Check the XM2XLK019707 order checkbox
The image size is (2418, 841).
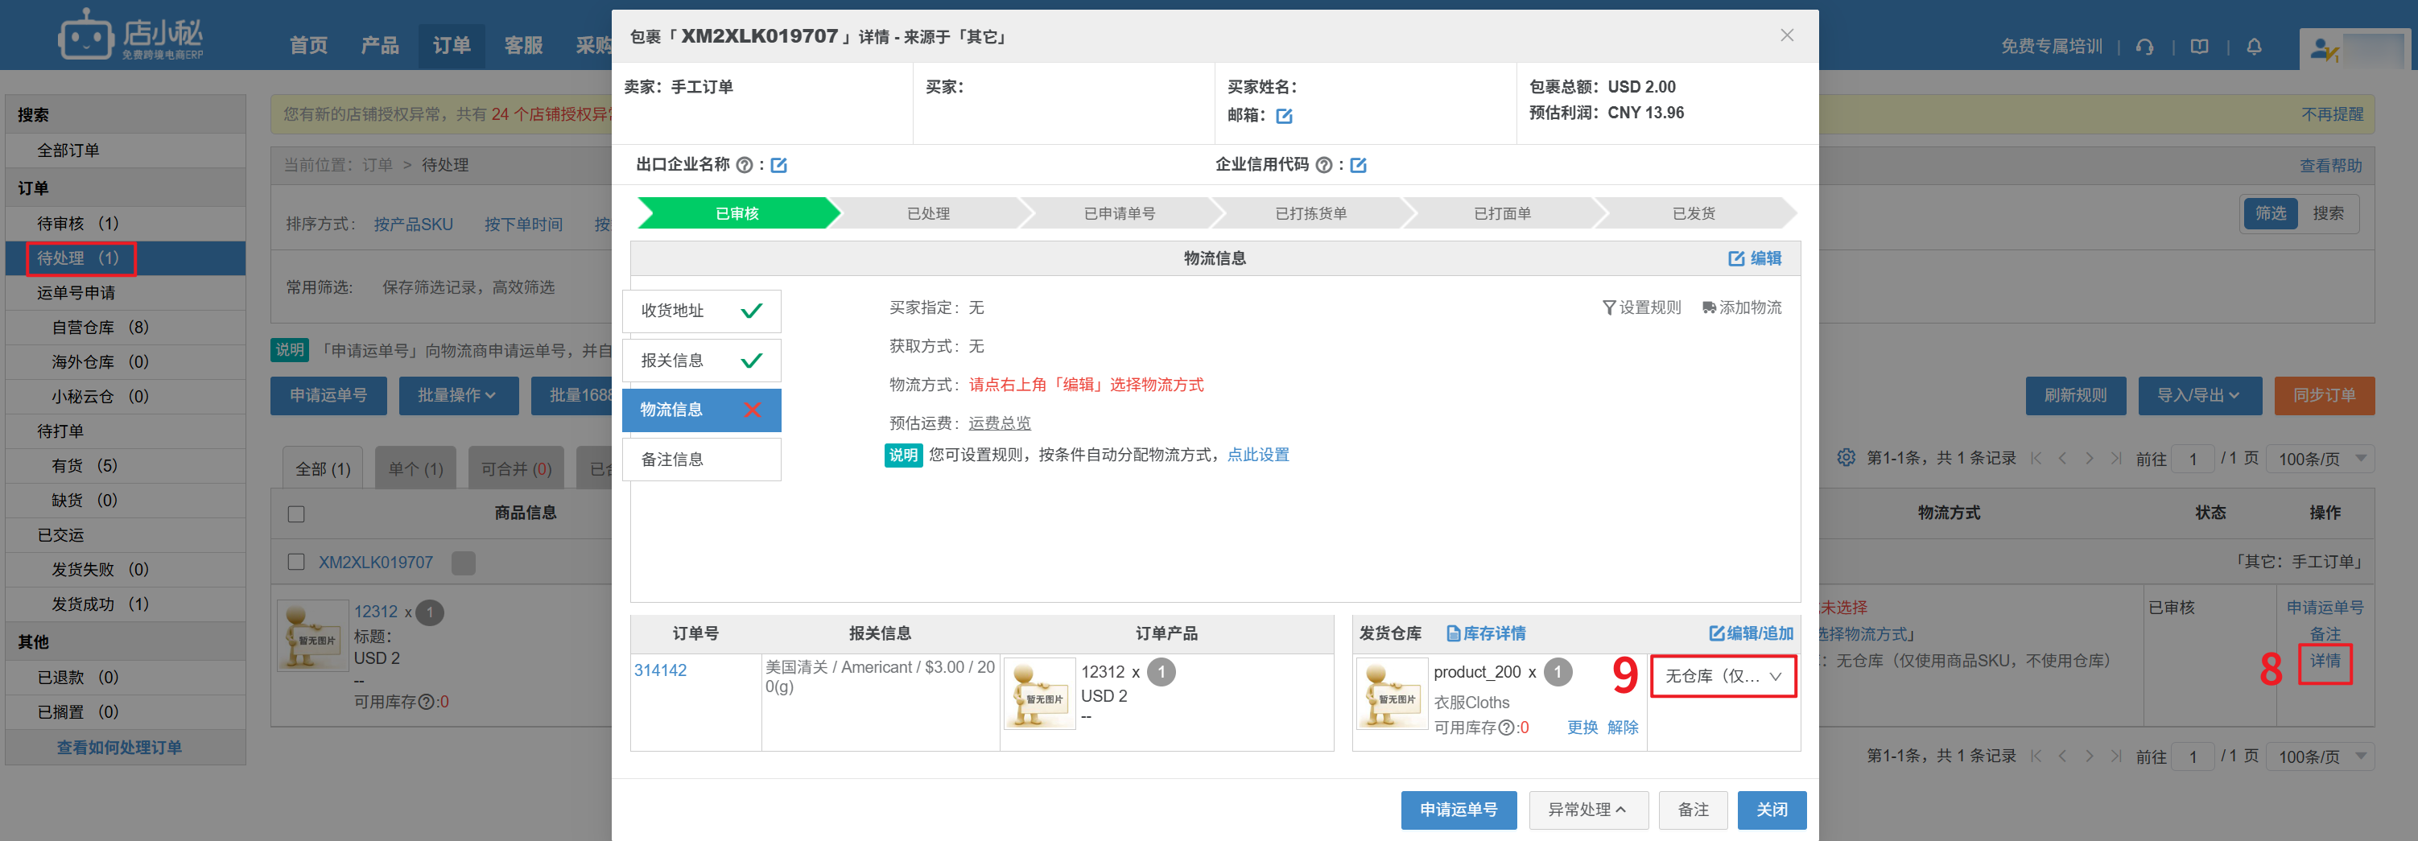pyautogui.click(x=297, y=563)
